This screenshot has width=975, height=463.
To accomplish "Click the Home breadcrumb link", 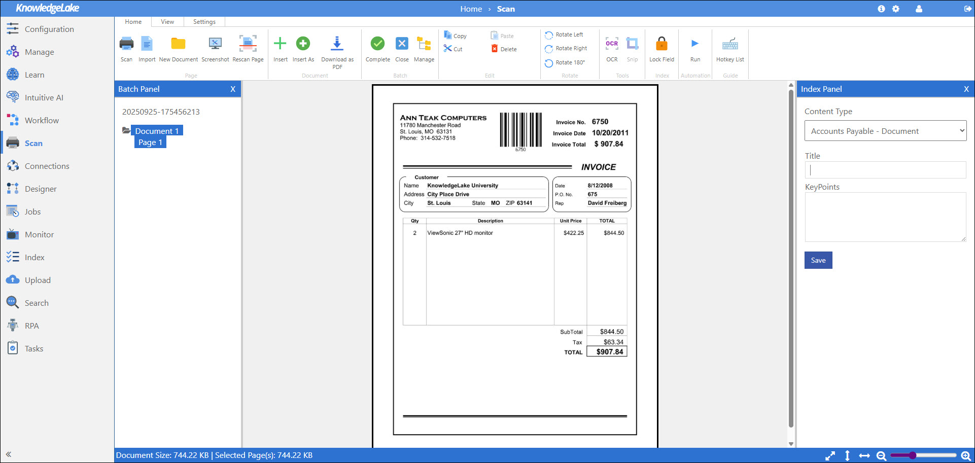I will click(471, 9).
